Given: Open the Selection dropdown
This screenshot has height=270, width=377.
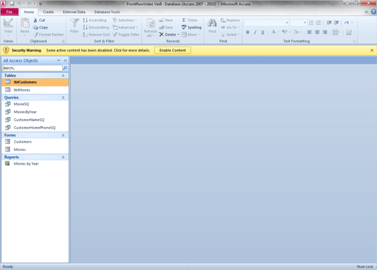Looking at the screenshot, I should pos(125,20).
